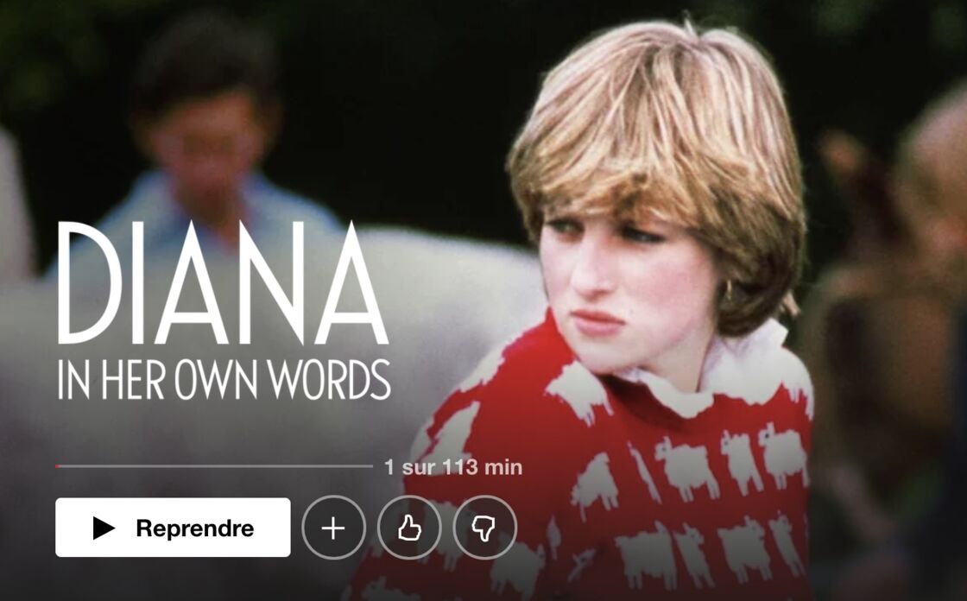
Task: Click the far-right end of the progress bar
Action: click(371, 466)
